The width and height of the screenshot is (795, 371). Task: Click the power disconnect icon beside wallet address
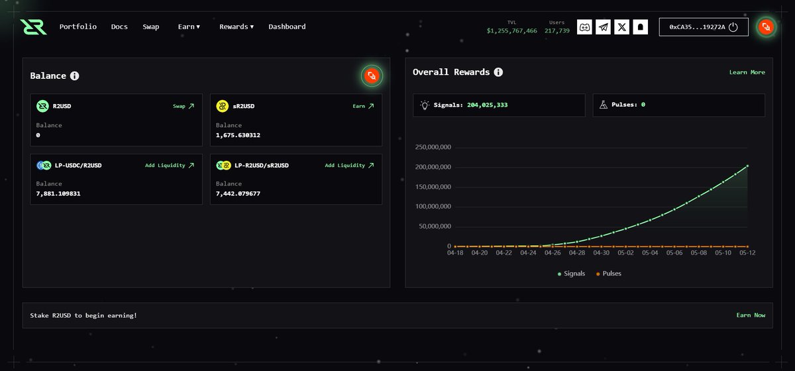(x=733, y=27)
